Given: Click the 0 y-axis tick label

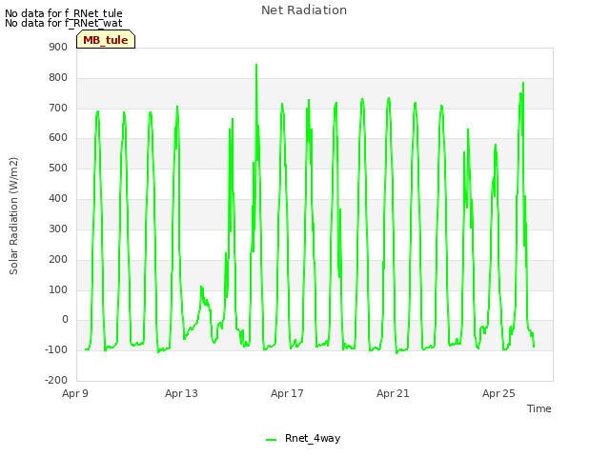Looking at the screenshot, I should pyautogui.click(x=65, y=320).
